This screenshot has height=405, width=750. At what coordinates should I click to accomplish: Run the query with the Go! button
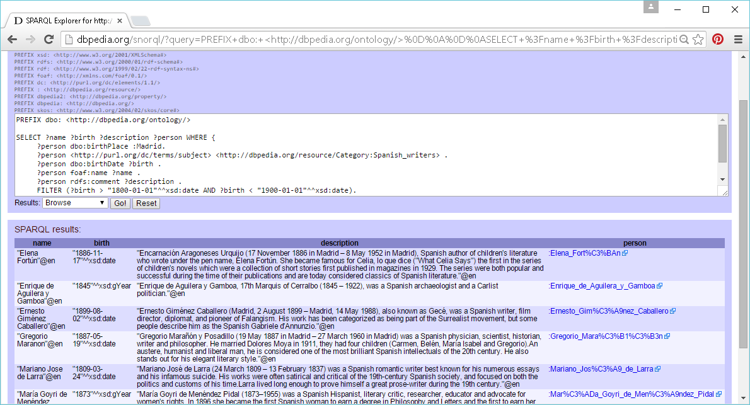[120, 203]
